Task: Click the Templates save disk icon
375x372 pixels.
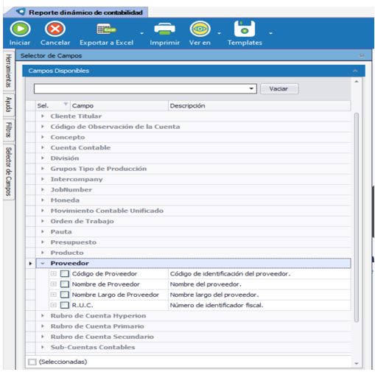Action: tap(245, 29)
